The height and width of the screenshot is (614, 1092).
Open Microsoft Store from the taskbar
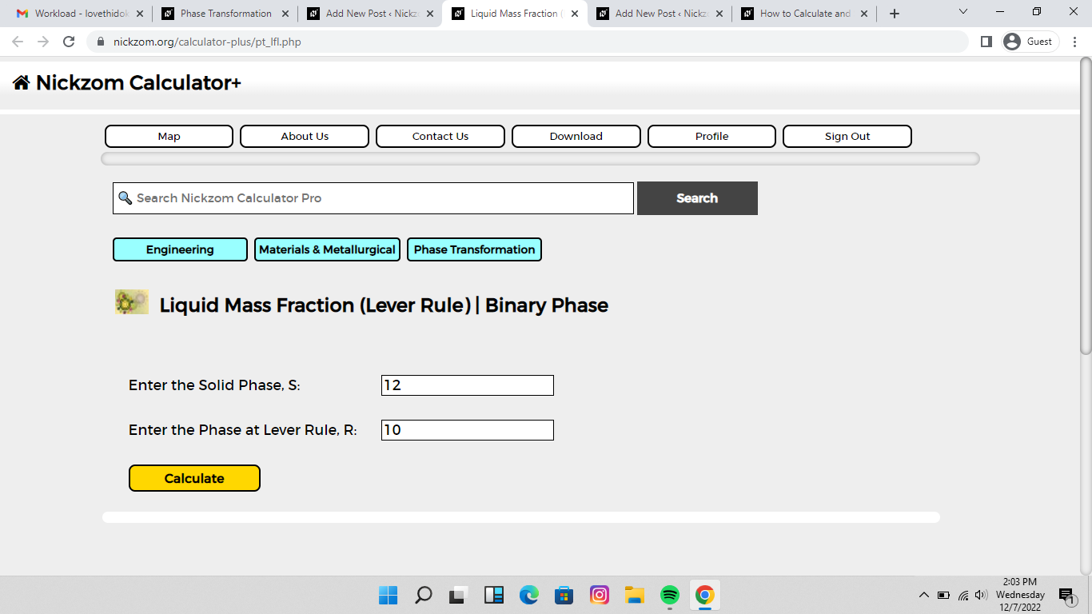point(564,595)
